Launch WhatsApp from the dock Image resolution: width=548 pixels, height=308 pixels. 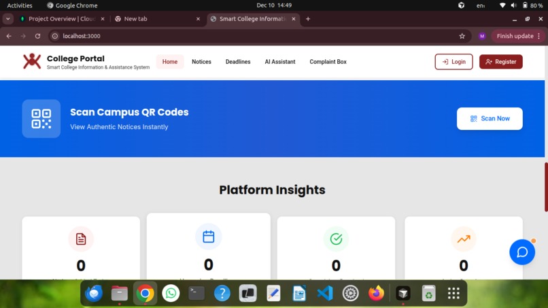171,293
